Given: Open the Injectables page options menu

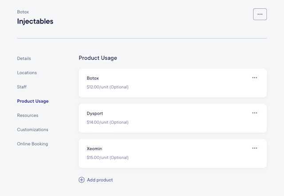Looking at the screenshot, I should pos(260,14).
